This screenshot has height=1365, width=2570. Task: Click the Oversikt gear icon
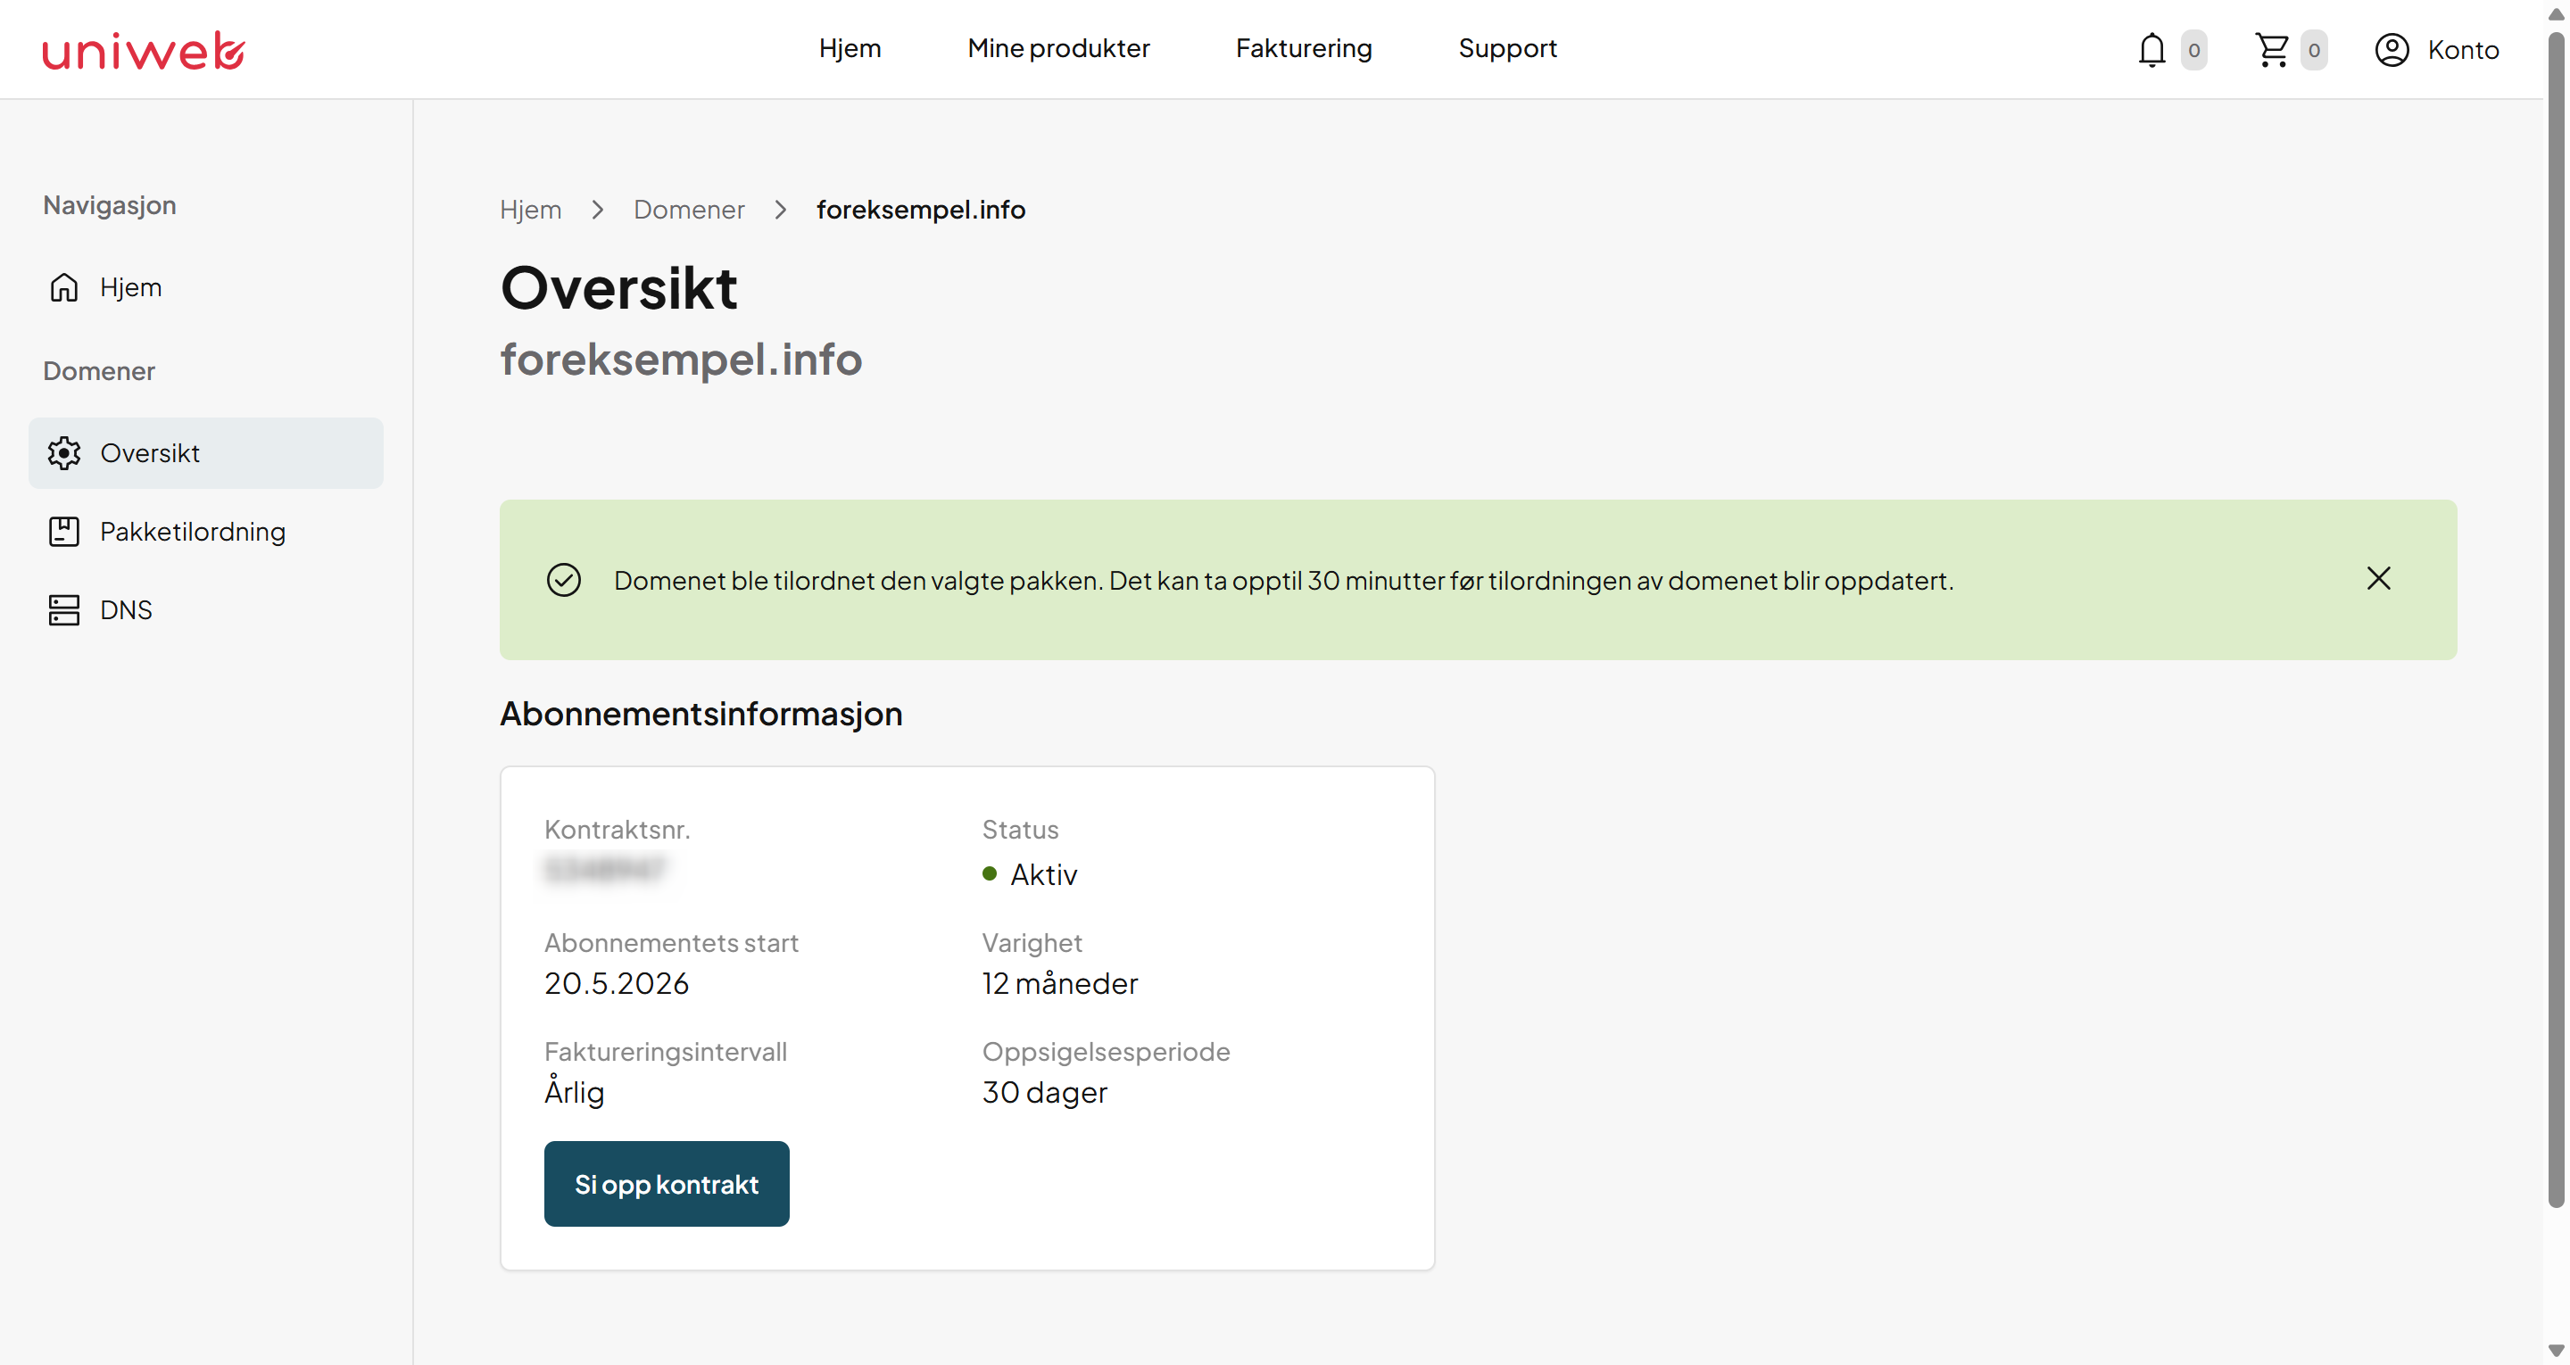64,453
